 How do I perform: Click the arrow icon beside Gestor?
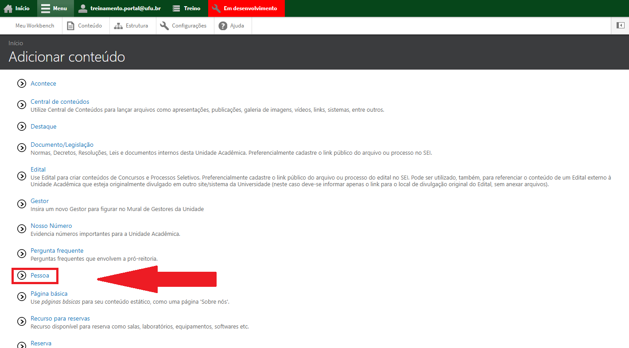pos(22,204)
